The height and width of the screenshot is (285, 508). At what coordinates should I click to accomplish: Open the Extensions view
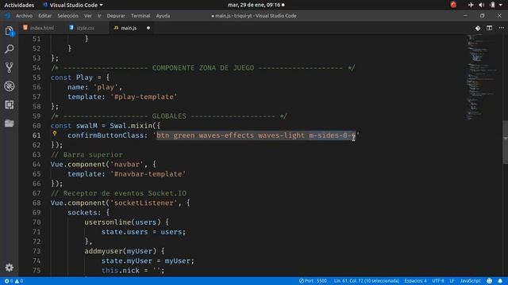(x=10, y=104)
